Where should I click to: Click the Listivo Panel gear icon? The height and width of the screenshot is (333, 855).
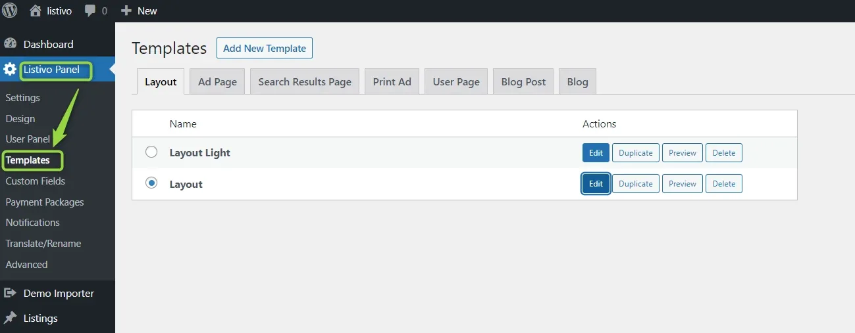click(10, 70)
